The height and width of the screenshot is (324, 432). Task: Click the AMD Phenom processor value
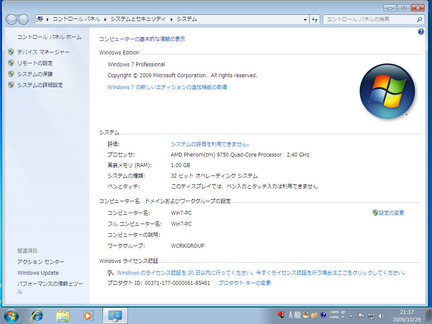point(240,155)
